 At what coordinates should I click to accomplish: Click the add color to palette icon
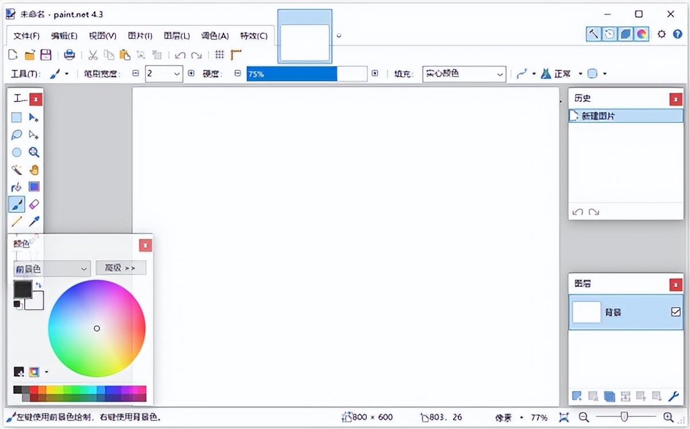click(18, 371)
